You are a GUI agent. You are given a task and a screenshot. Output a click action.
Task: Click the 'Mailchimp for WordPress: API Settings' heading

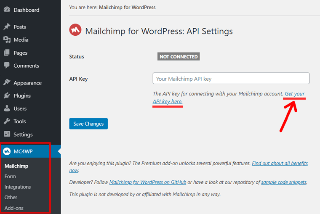tap(159, 31)
